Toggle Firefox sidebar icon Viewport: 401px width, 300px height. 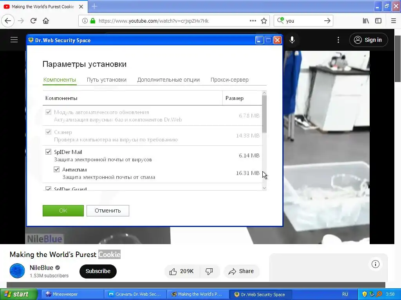(x=378, y=21)
